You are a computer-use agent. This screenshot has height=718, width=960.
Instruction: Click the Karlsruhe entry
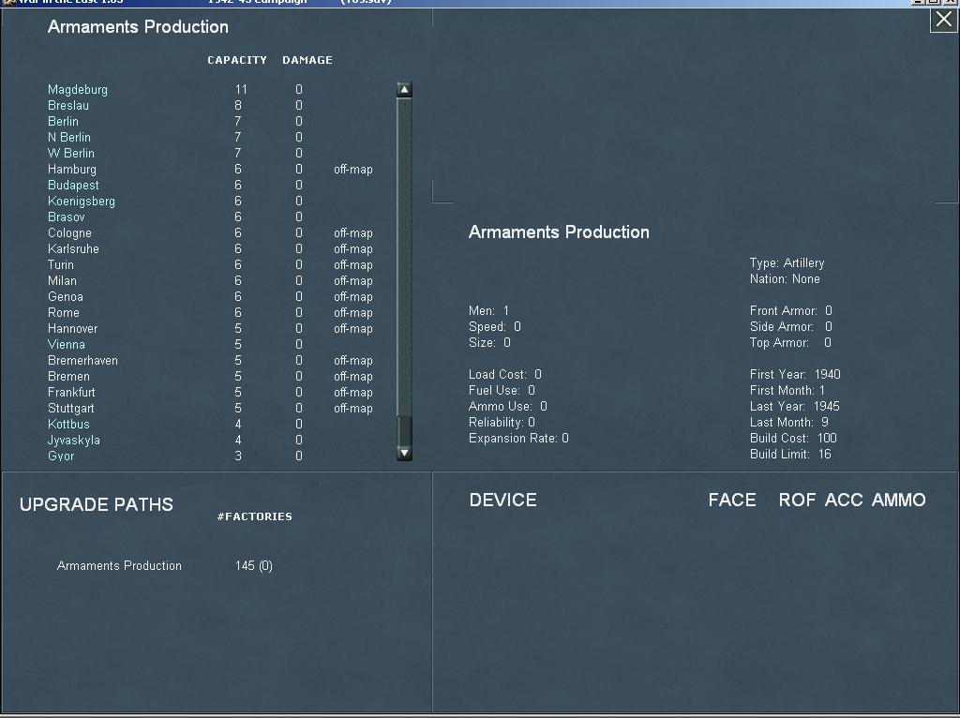pos(73,248)
